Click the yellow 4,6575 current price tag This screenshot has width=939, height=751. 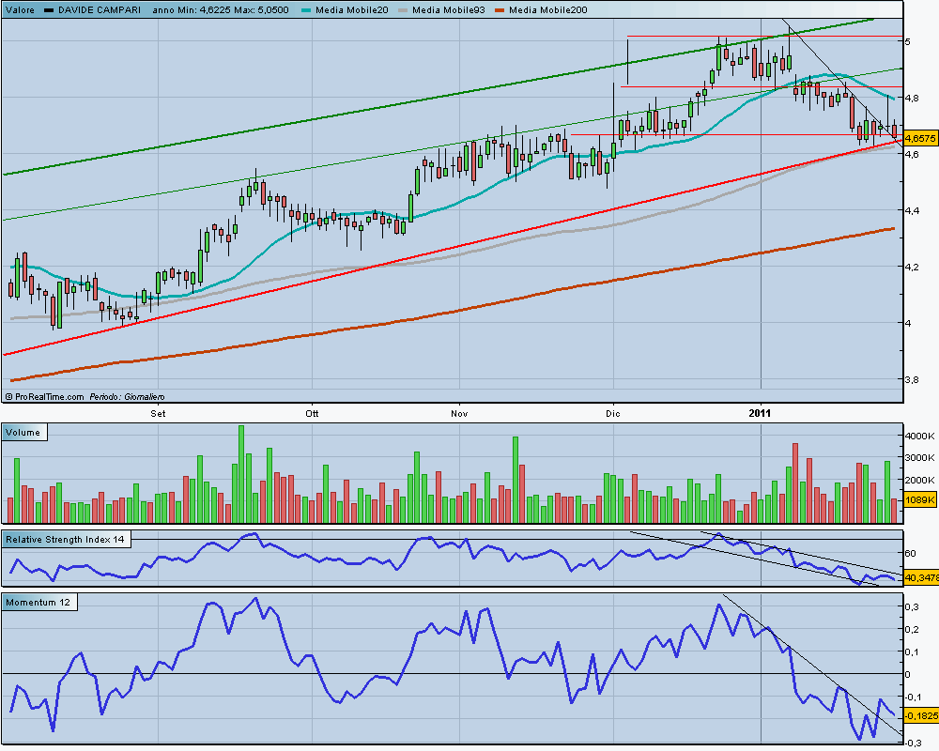(920, 138)
